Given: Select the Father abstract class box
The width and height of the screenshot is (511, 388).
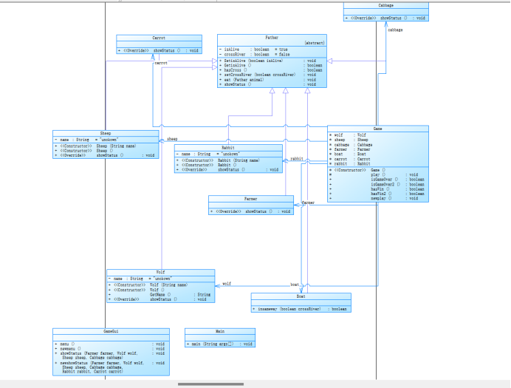Looking at the screenshot, I should point(272,61).
